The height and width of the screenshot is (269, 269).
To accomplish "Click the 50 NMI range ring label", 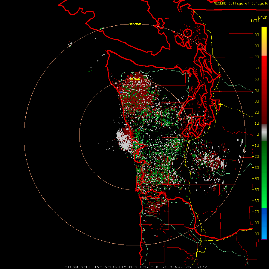I will coord(134,79).
